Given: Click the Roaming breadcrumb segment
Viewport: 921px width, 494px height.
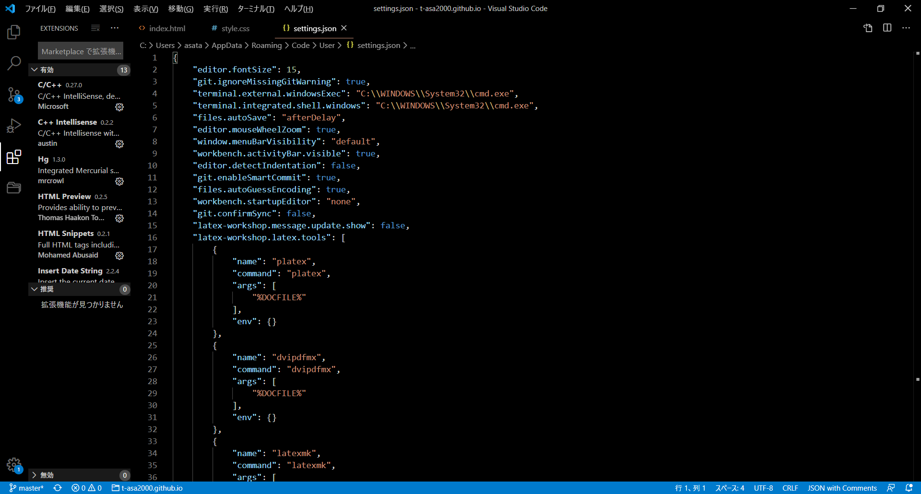Looking at the screenshot, I should coord(266,45).
